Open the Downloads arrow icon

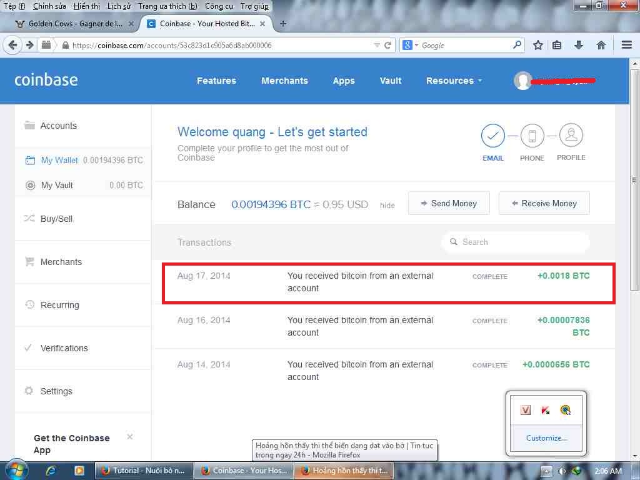tap(579, 45)
